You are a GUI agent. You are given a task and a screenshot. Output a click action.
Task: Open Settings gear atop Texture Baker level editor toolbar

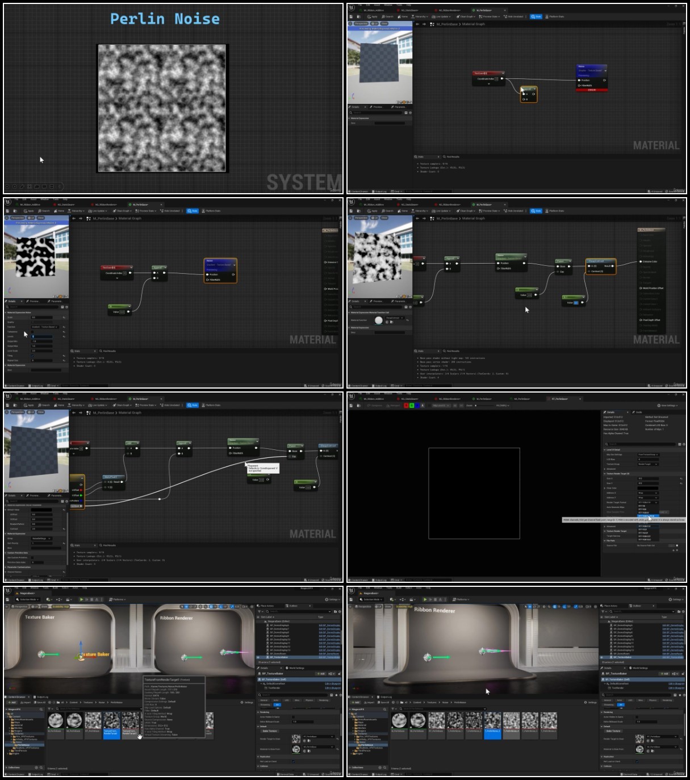click(x=332, y=599)
